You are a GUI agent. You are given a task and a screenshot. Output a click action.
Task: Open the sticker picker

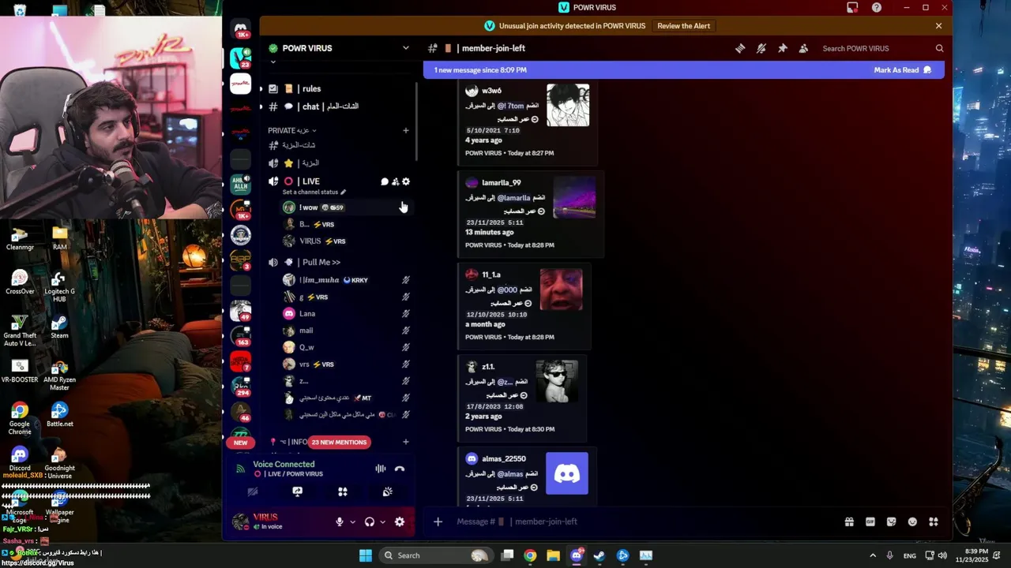(x=892, y=521)
